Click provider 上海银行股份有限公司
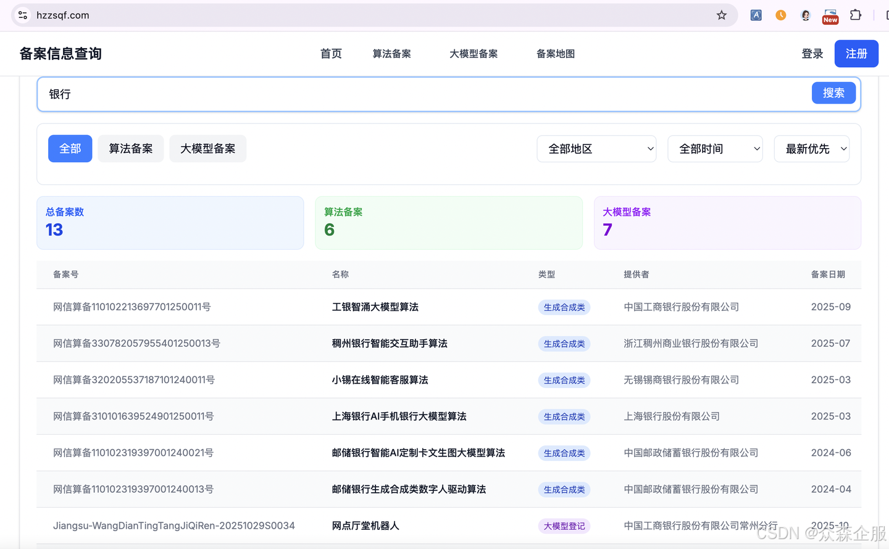 (x=672, y=416)
